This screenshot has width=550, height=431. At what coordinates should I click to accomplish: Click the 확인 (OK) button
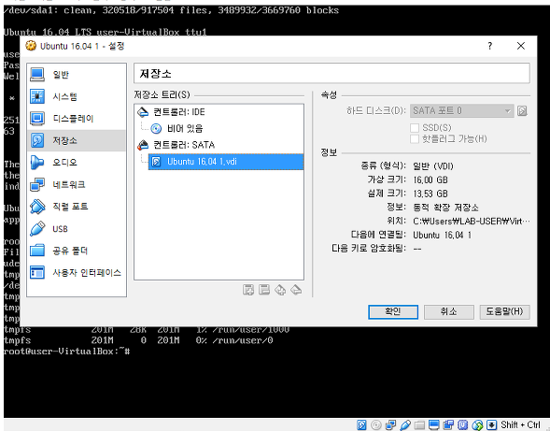pyautogui.click(x=393, y=311)
